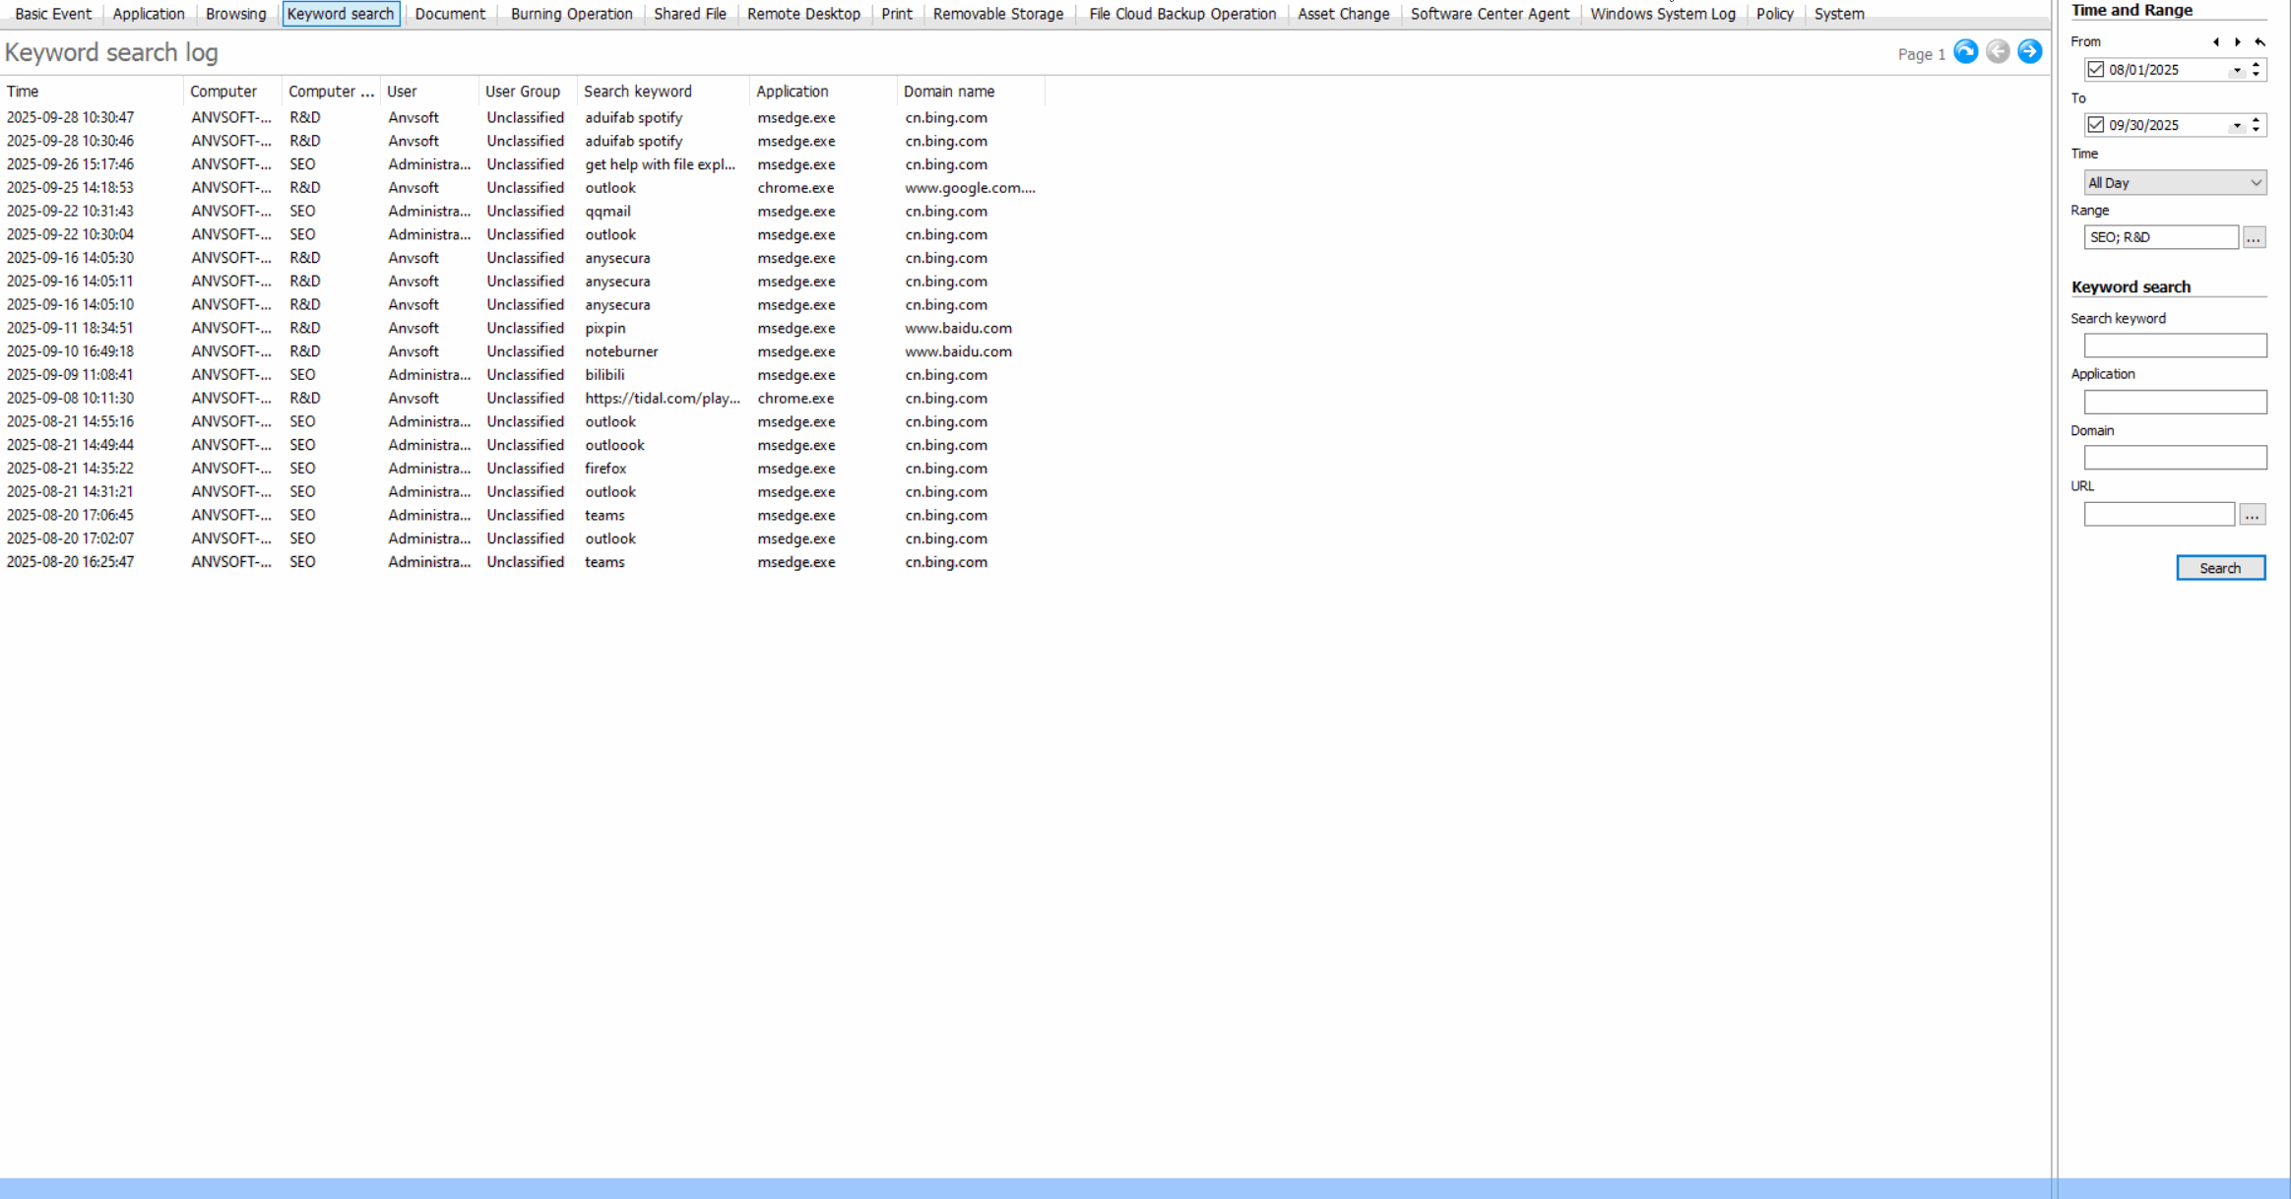2291x1199 pixels.
Task: Go to next page with blue arrow
Action: coord(2029,52)
